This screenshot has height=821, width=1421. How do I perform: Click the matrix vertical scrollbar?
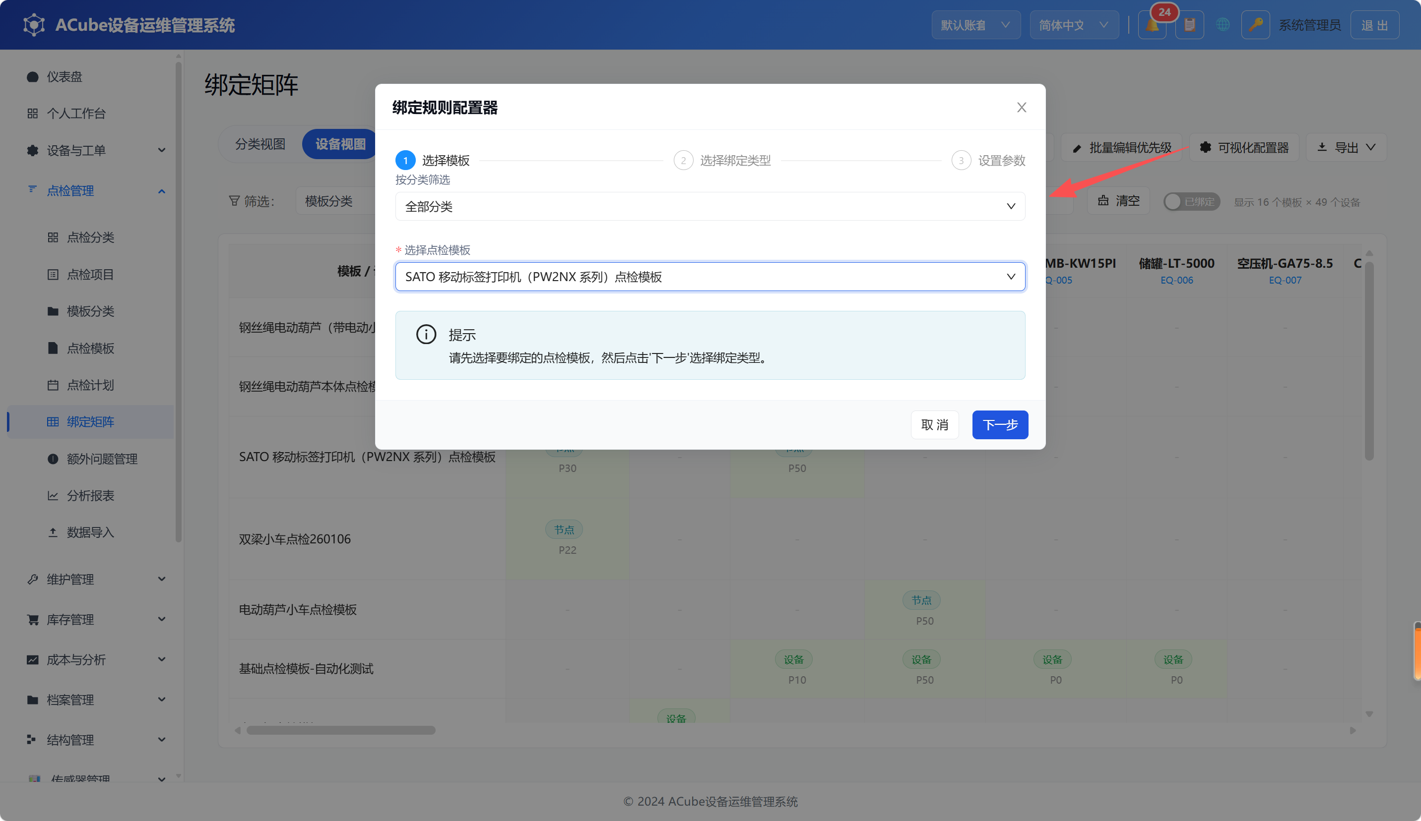[x=1368, y=360]
